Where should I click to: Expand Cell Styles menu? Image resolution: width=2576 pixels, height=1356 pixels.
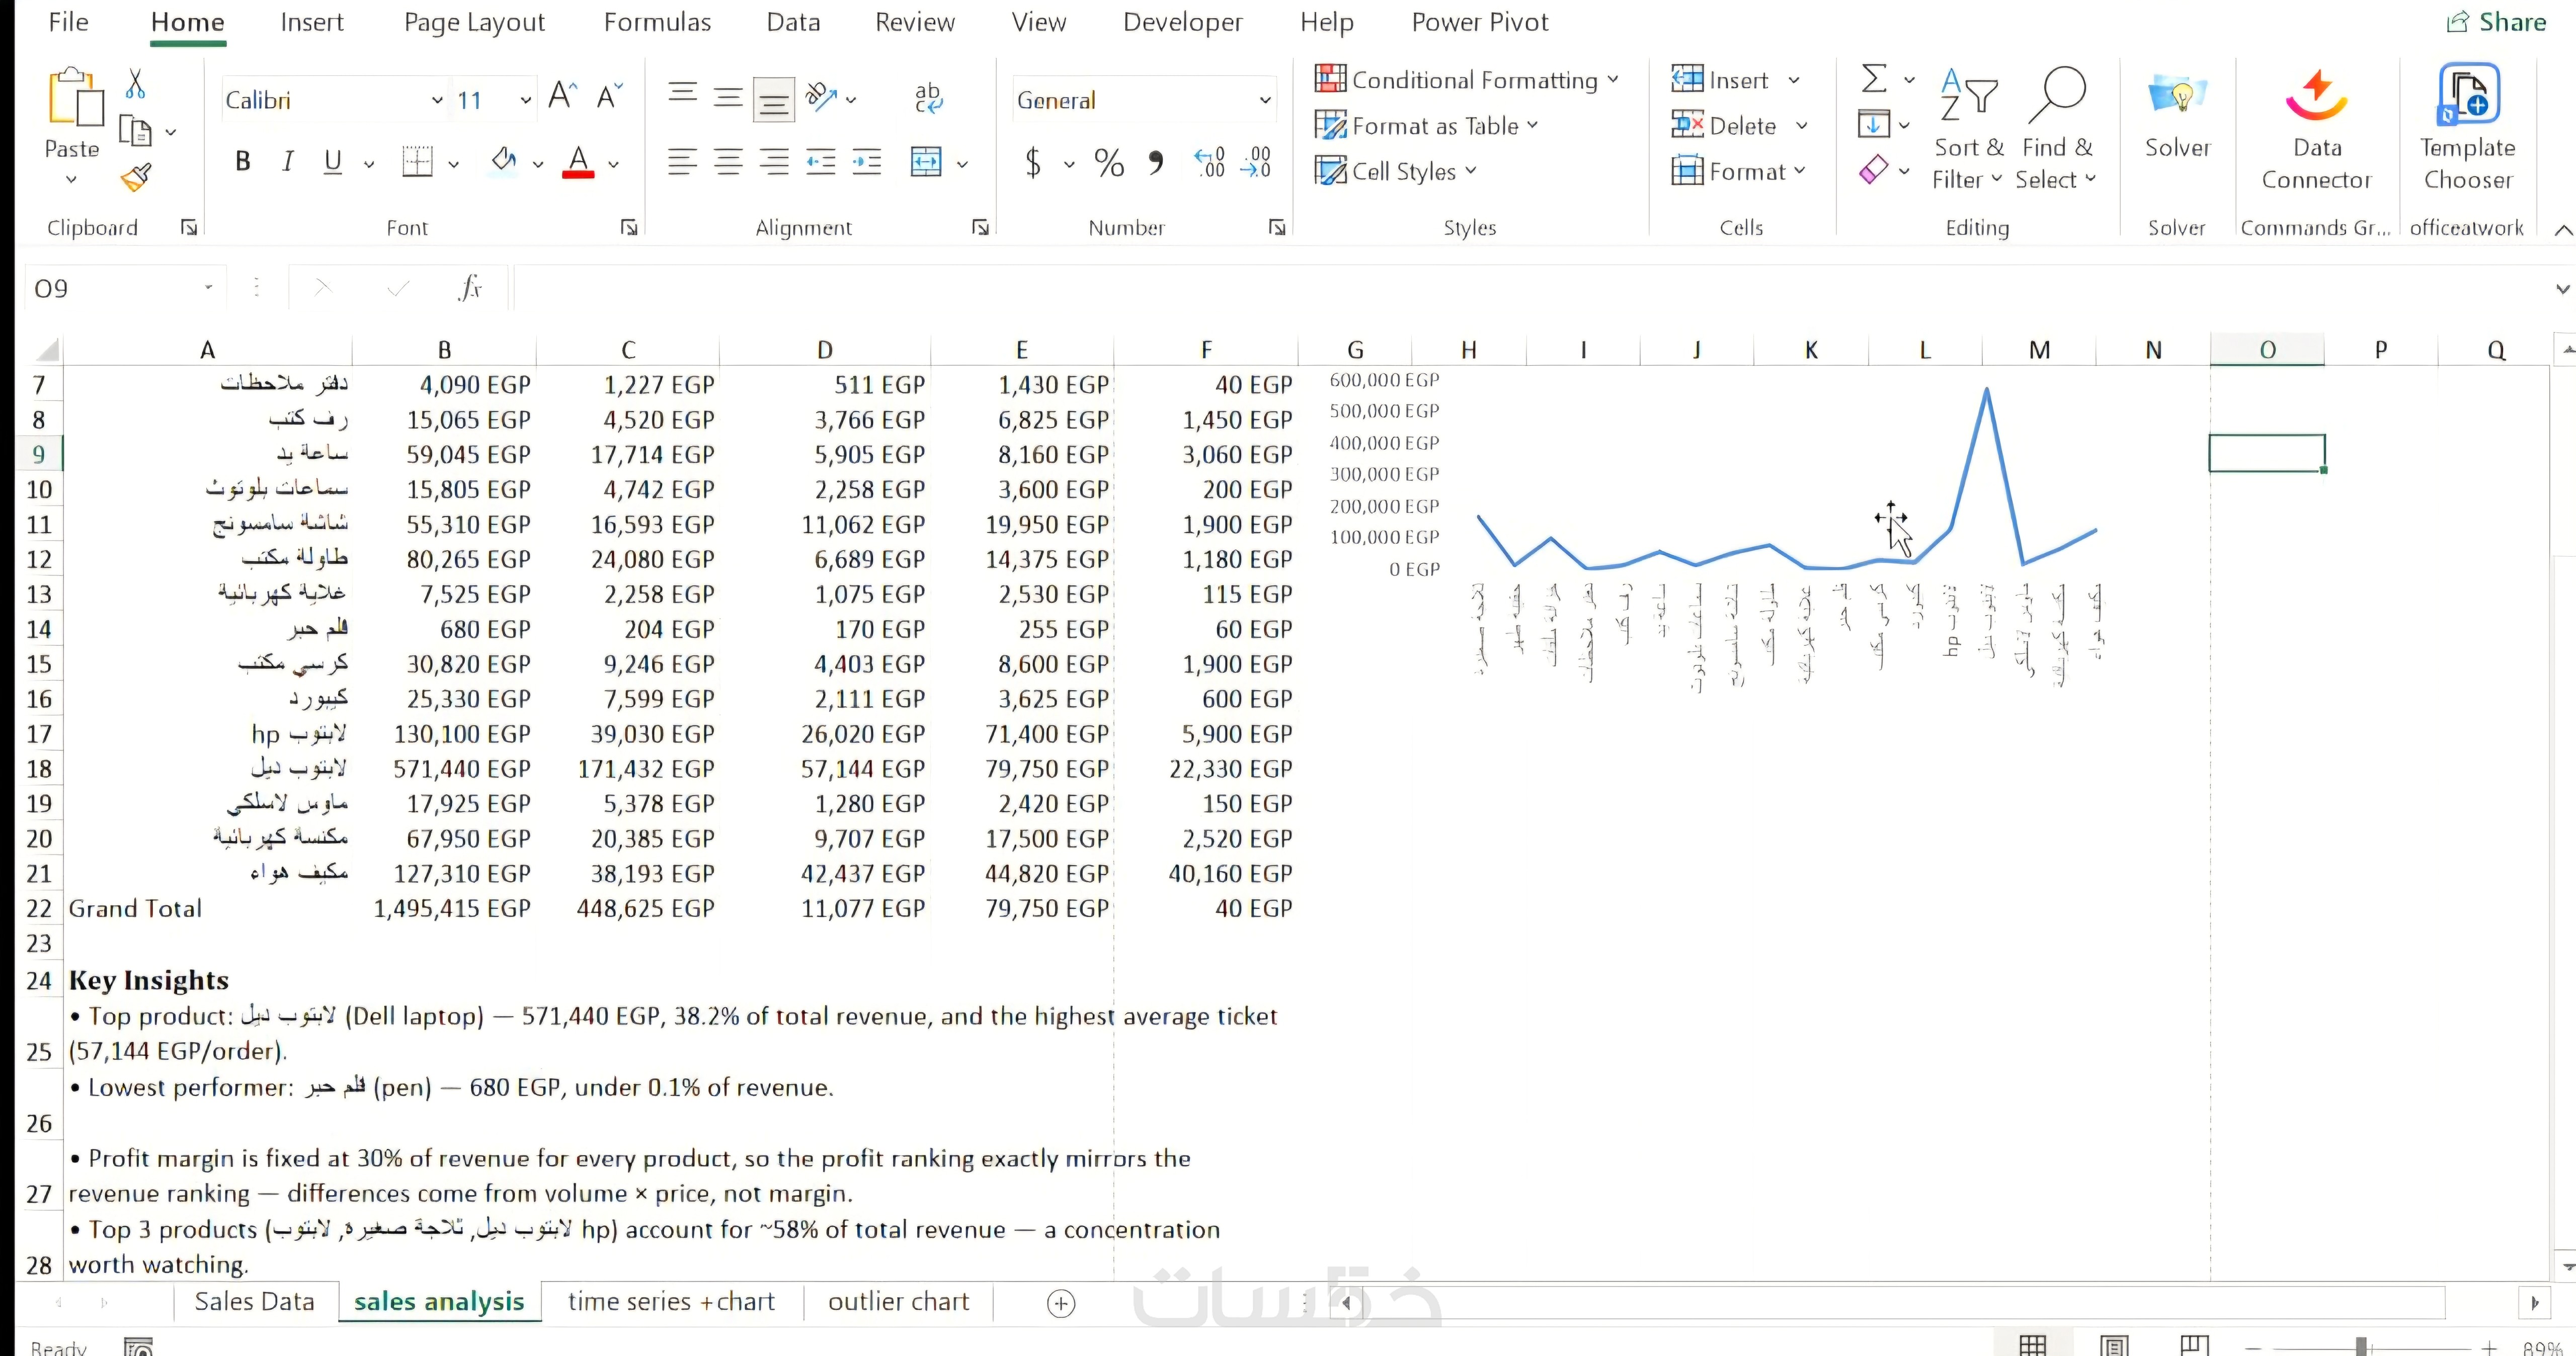coord(1395,171)
